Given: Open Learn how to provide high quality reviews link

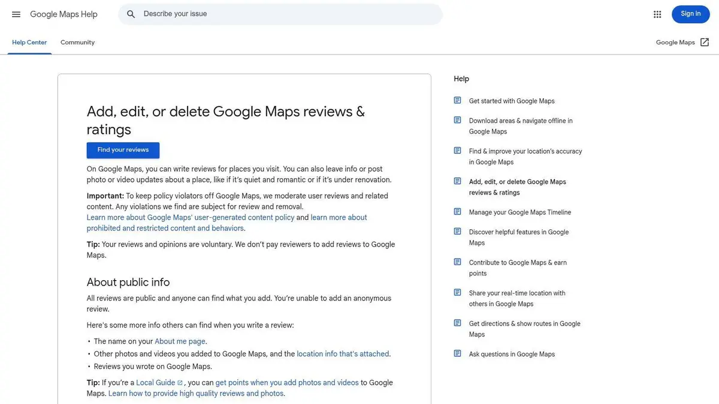Looking at the screenshot, I should pos(197,394).
